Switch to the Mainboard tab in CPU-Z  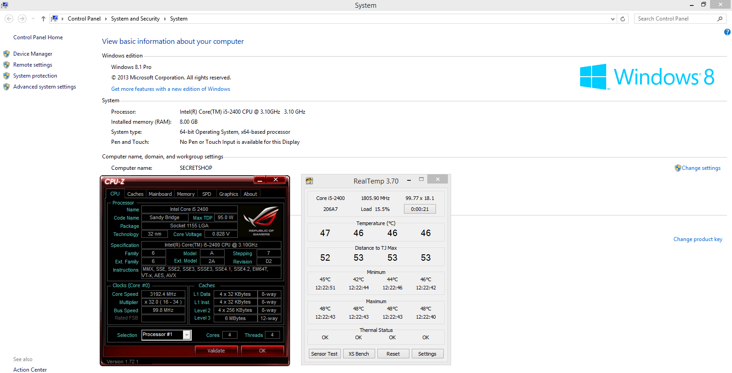tap(160, 194)
